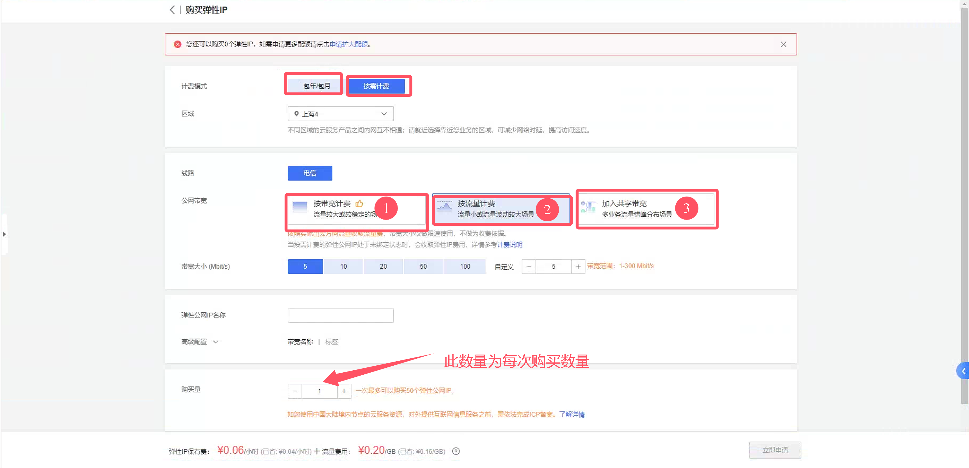The width and height of the screenshot is (969, 468).
Task: Decrease custom bandwidth with minus button
Action: tap(529, 267)
